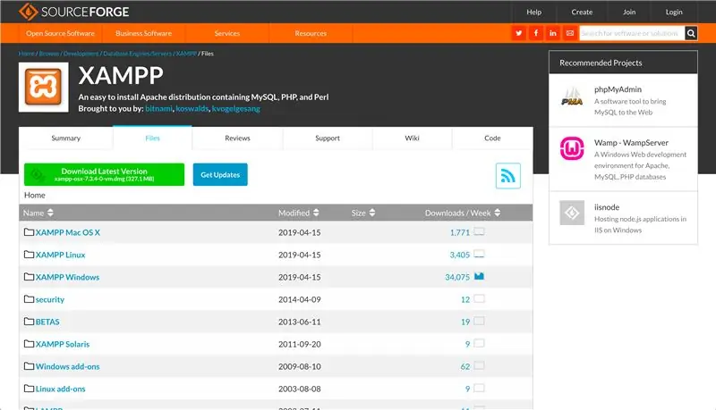Open the XAMPP Mac OS X folder link
The image size is (716, 410).
[x=68, y=232]
